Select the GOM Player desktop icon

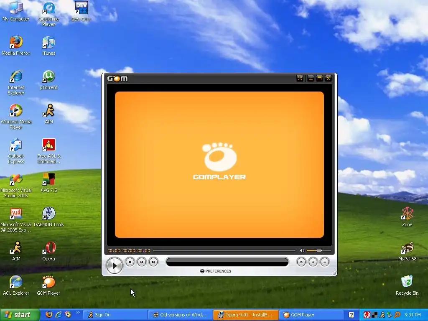48,285
